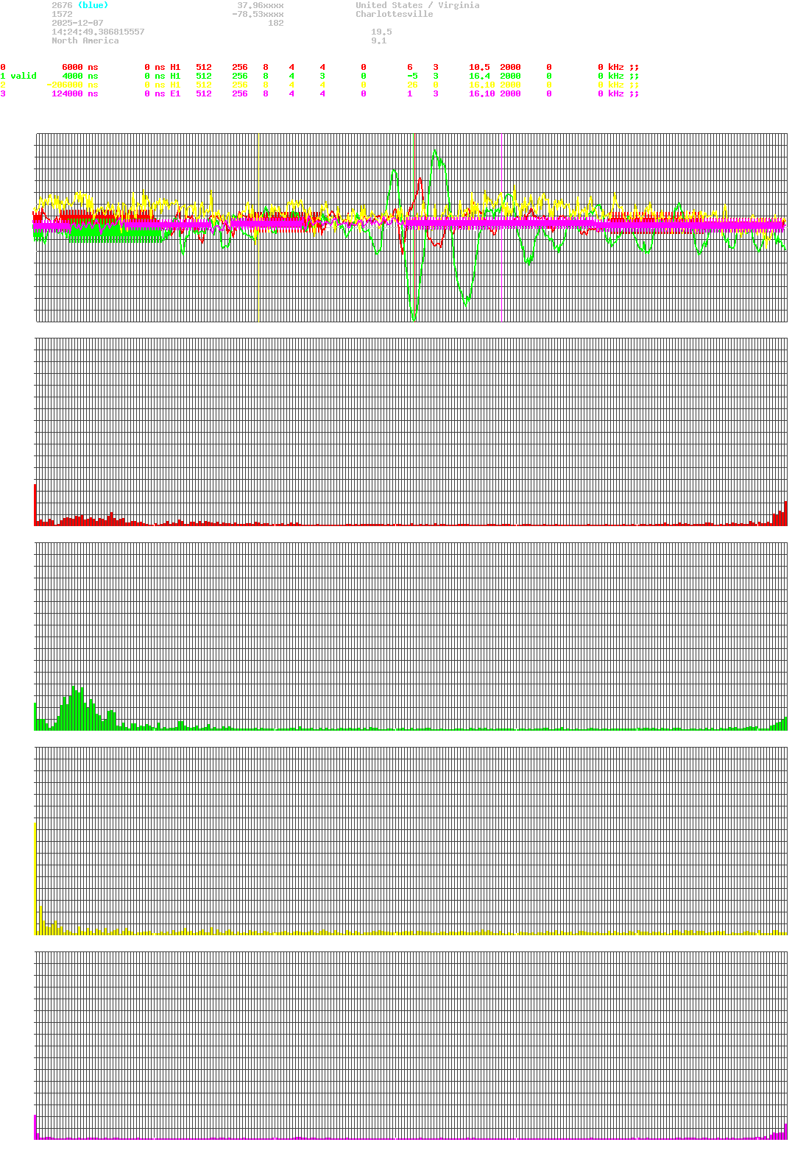
Task: Click the 0 kHz text in the red row
Action: [611, 67]
